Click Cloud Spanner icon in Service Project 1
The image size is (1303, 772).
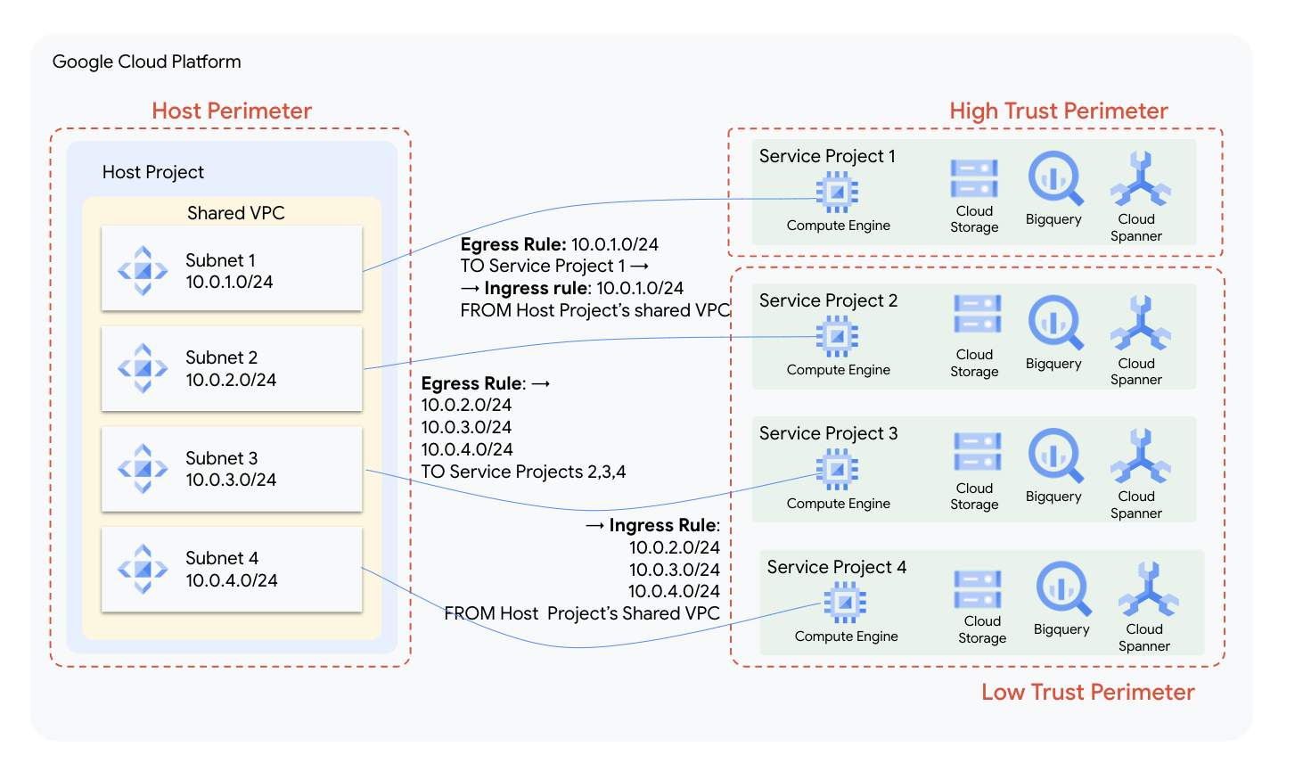(1140, 178)
